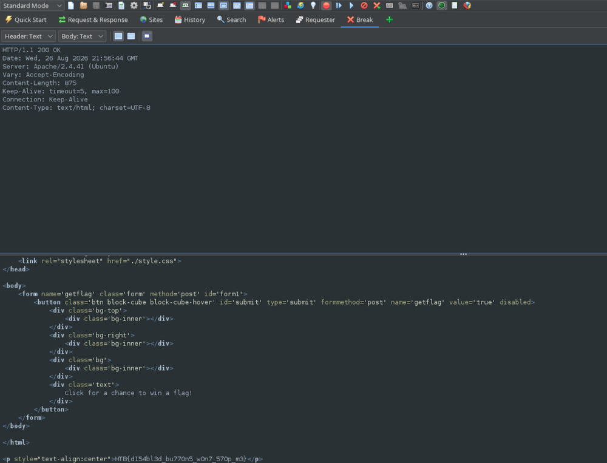This screenshot has height=463, width=607.
Task: Switch to the Quick Start tab
Action: 26,20
